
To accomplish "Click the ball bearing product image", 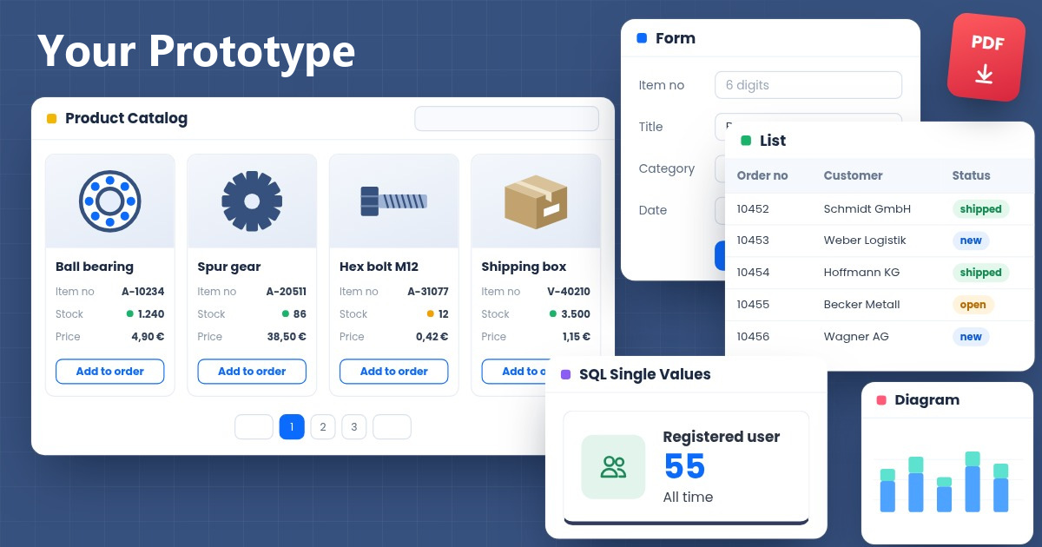I will pos(110,201).
